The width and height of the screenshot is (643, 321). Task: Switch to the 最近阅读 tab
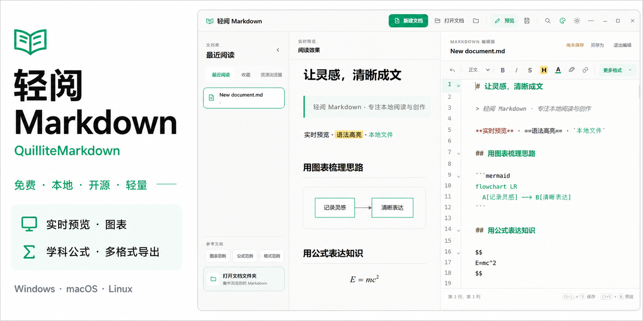coord(221,75)
